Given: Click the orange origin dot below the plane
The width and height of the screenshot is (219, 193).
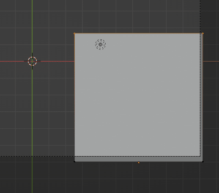Looking at the screenshot, I should tap(139, 163).
